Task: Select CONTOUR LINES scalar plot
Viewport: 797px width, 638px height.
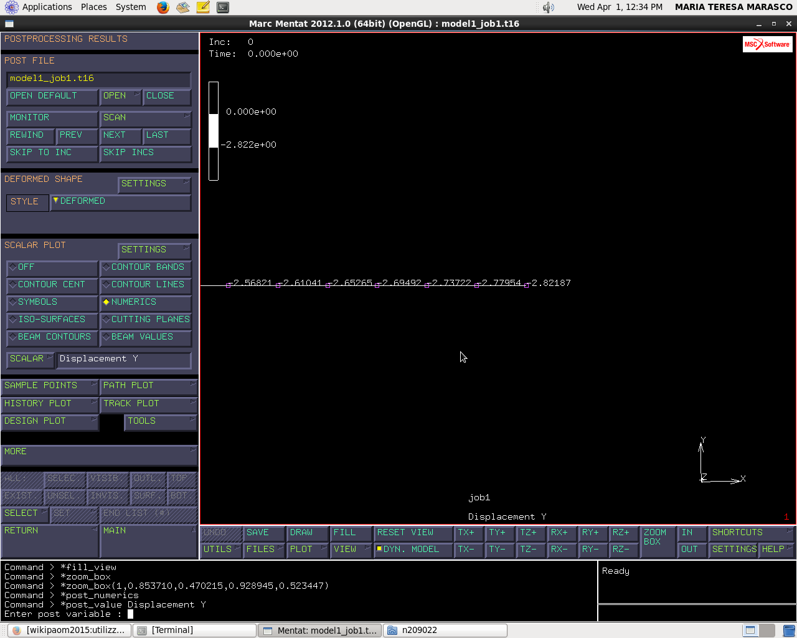Action: click(x=146, y=285)
